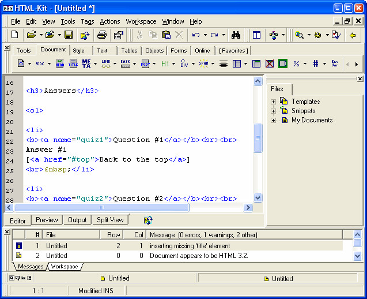Screen dimensions: 367x299
Task: Open the META tag dropdown arrow
Action: (x=95, y=64)
